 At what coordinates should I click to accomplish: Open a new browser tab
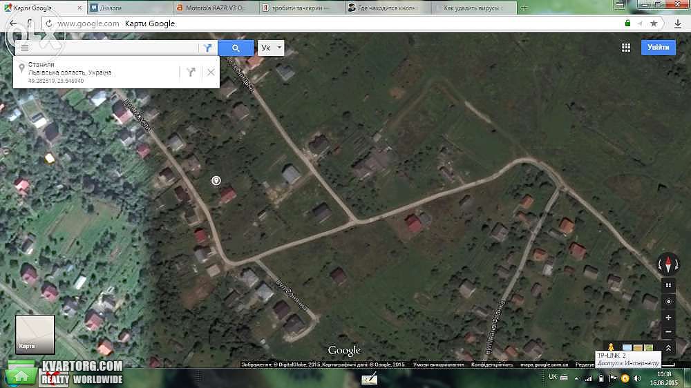[524, 8]
